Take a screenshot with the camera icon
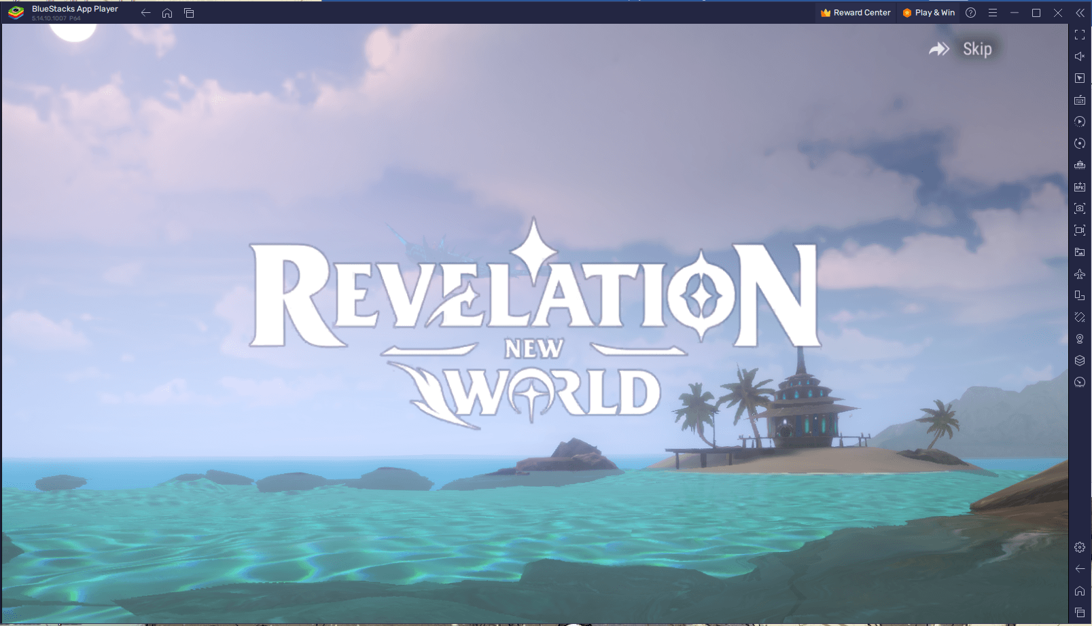Image resolution: width=1092 pixels, height=626 pixels. point(1080,208)
